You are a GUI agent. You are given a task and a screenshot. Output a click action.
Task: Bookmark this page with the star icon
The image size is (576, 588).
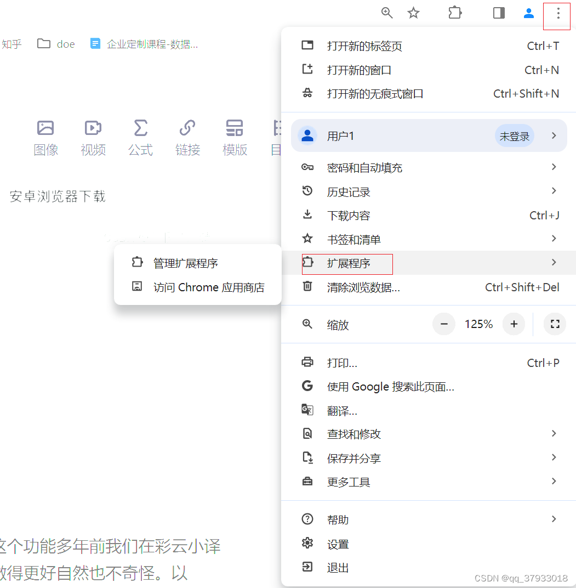[413, 13]
